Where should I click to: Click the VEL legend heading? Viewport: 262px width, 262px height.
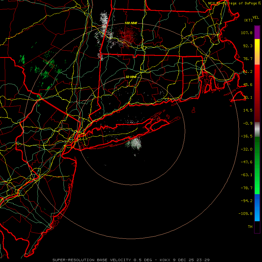pyautogui.click(x=256, y=17)
